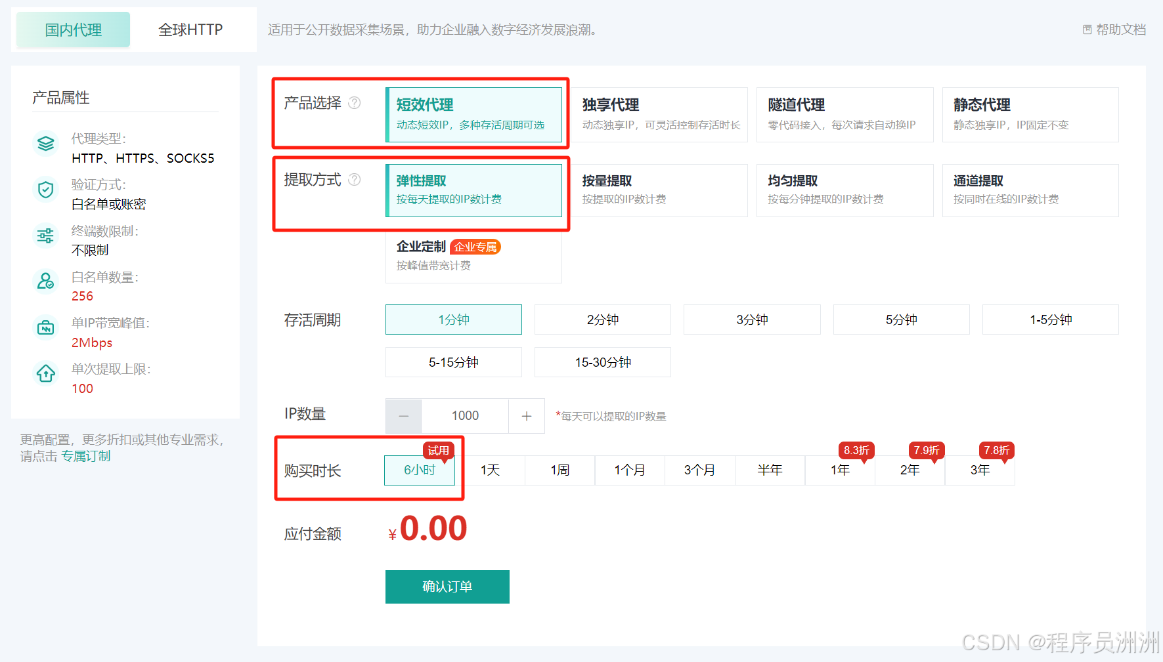This screenshot has height=662, width=1163.
Task: Click the proxy type layers icon
Action: click(x=45, y=143)
